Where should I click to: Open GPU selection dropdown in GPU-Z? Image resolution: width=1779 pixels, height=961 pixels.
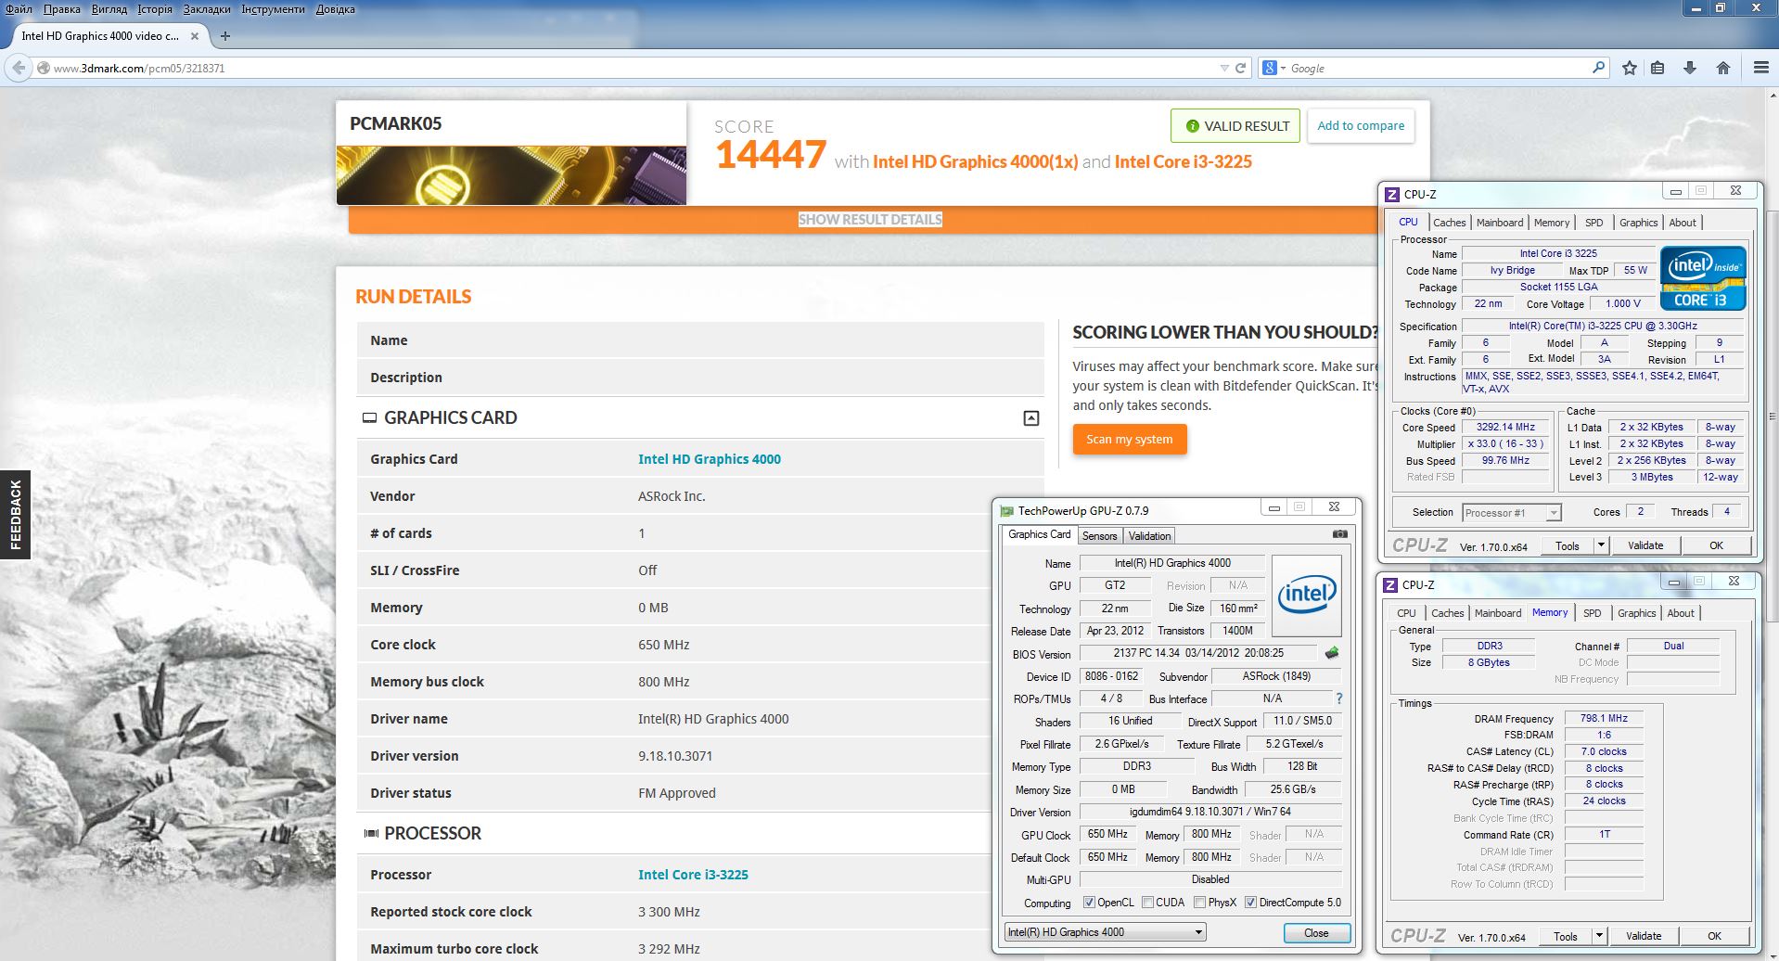point(1105,932)
